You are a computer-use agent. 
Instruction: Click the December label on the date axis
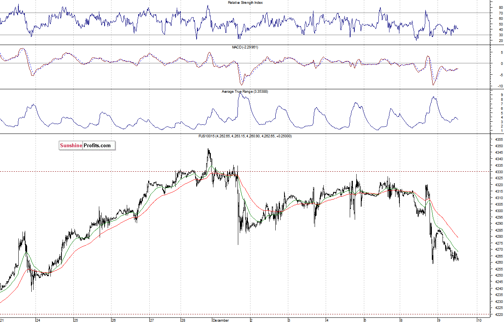(221, 320)
